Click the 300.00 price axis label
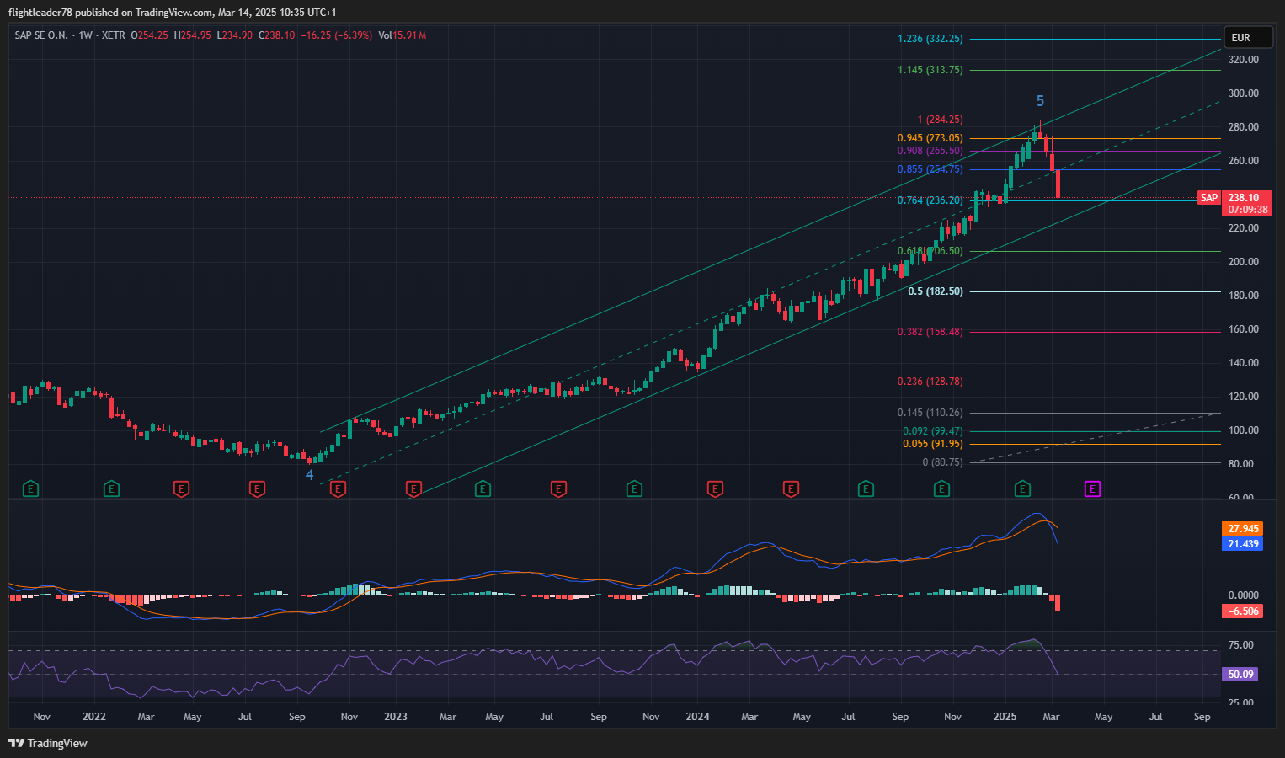This screenshot has height=758, width=1285. tap(1244, 93)
